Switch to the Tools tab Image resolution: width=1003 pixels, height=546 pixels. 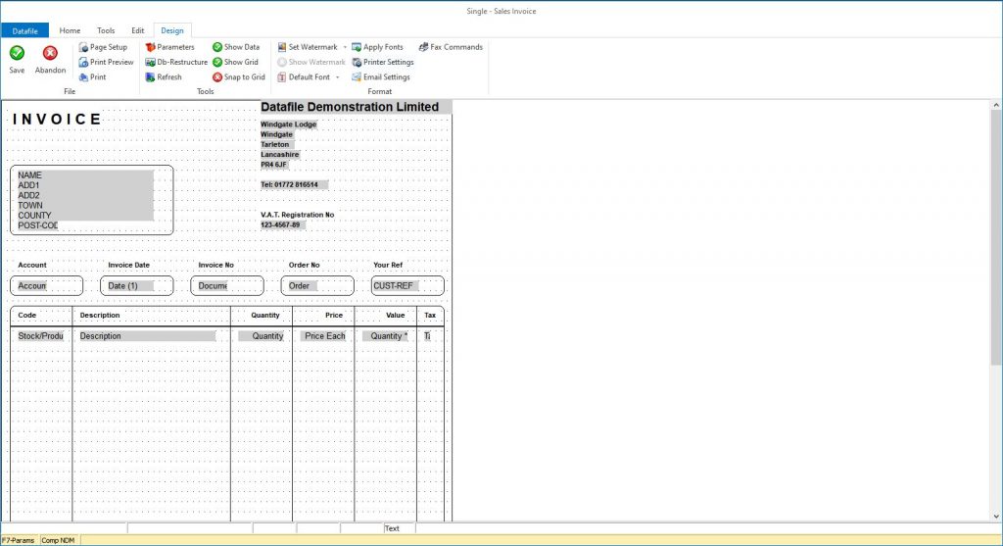(106, 30)
